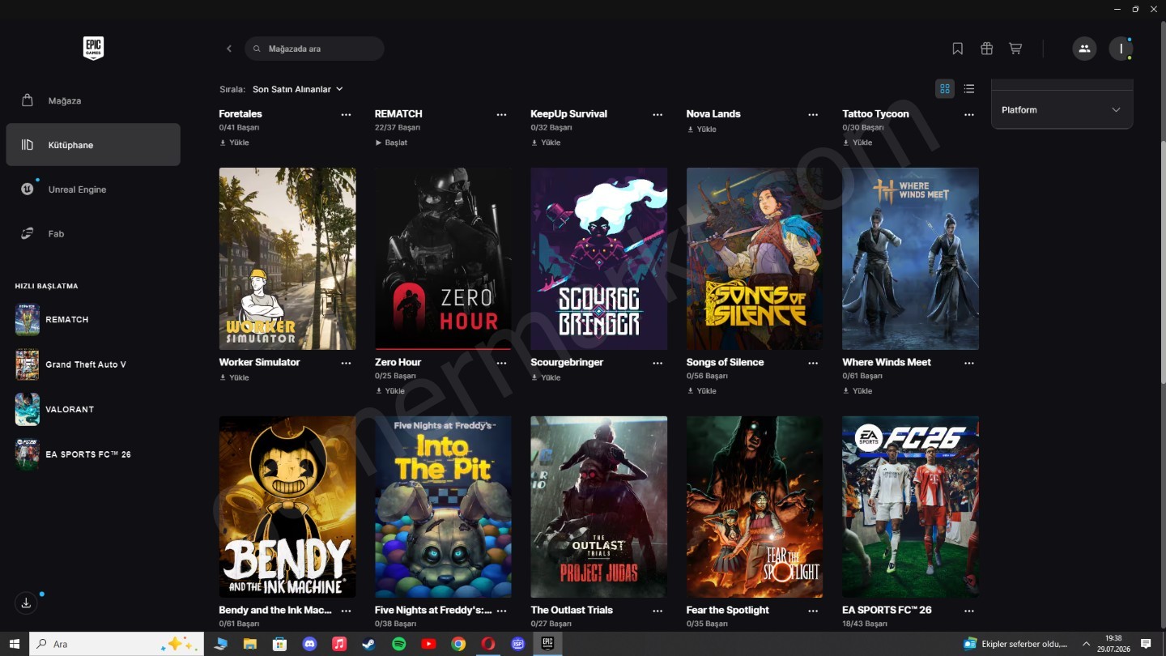The image size is (1166, 656).
Task: Launch REMATCH with Başlat
Action: [x=391, y=143]
